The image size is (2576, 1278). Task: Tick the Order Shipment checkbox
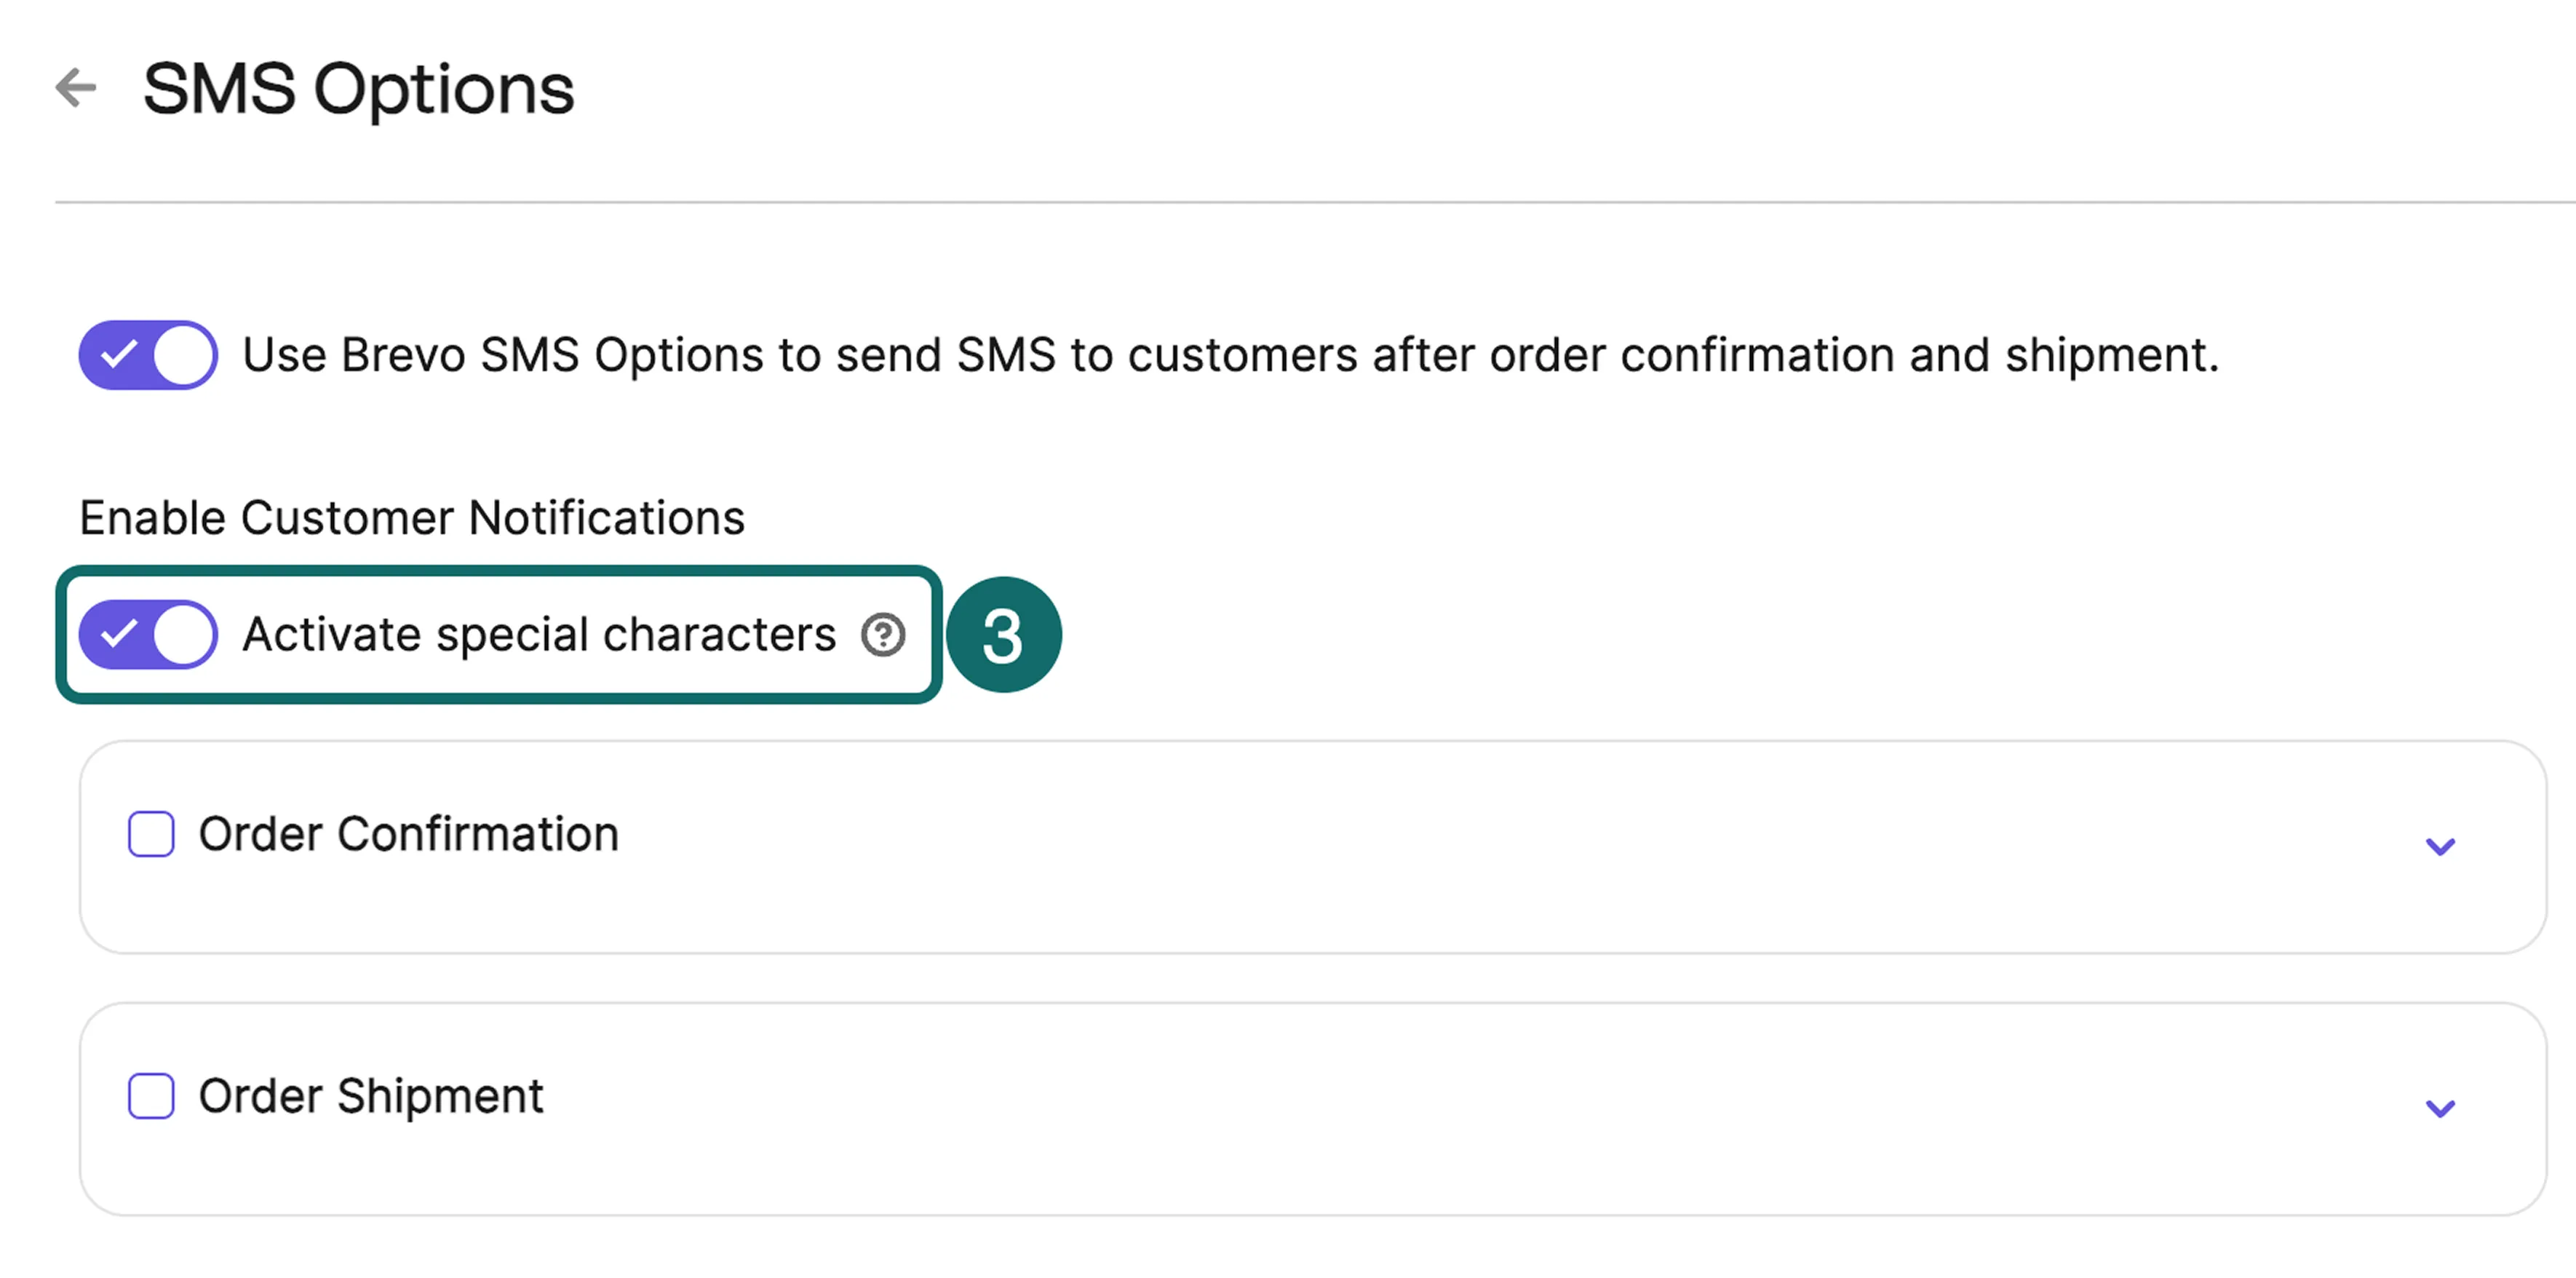point(151,1096)
